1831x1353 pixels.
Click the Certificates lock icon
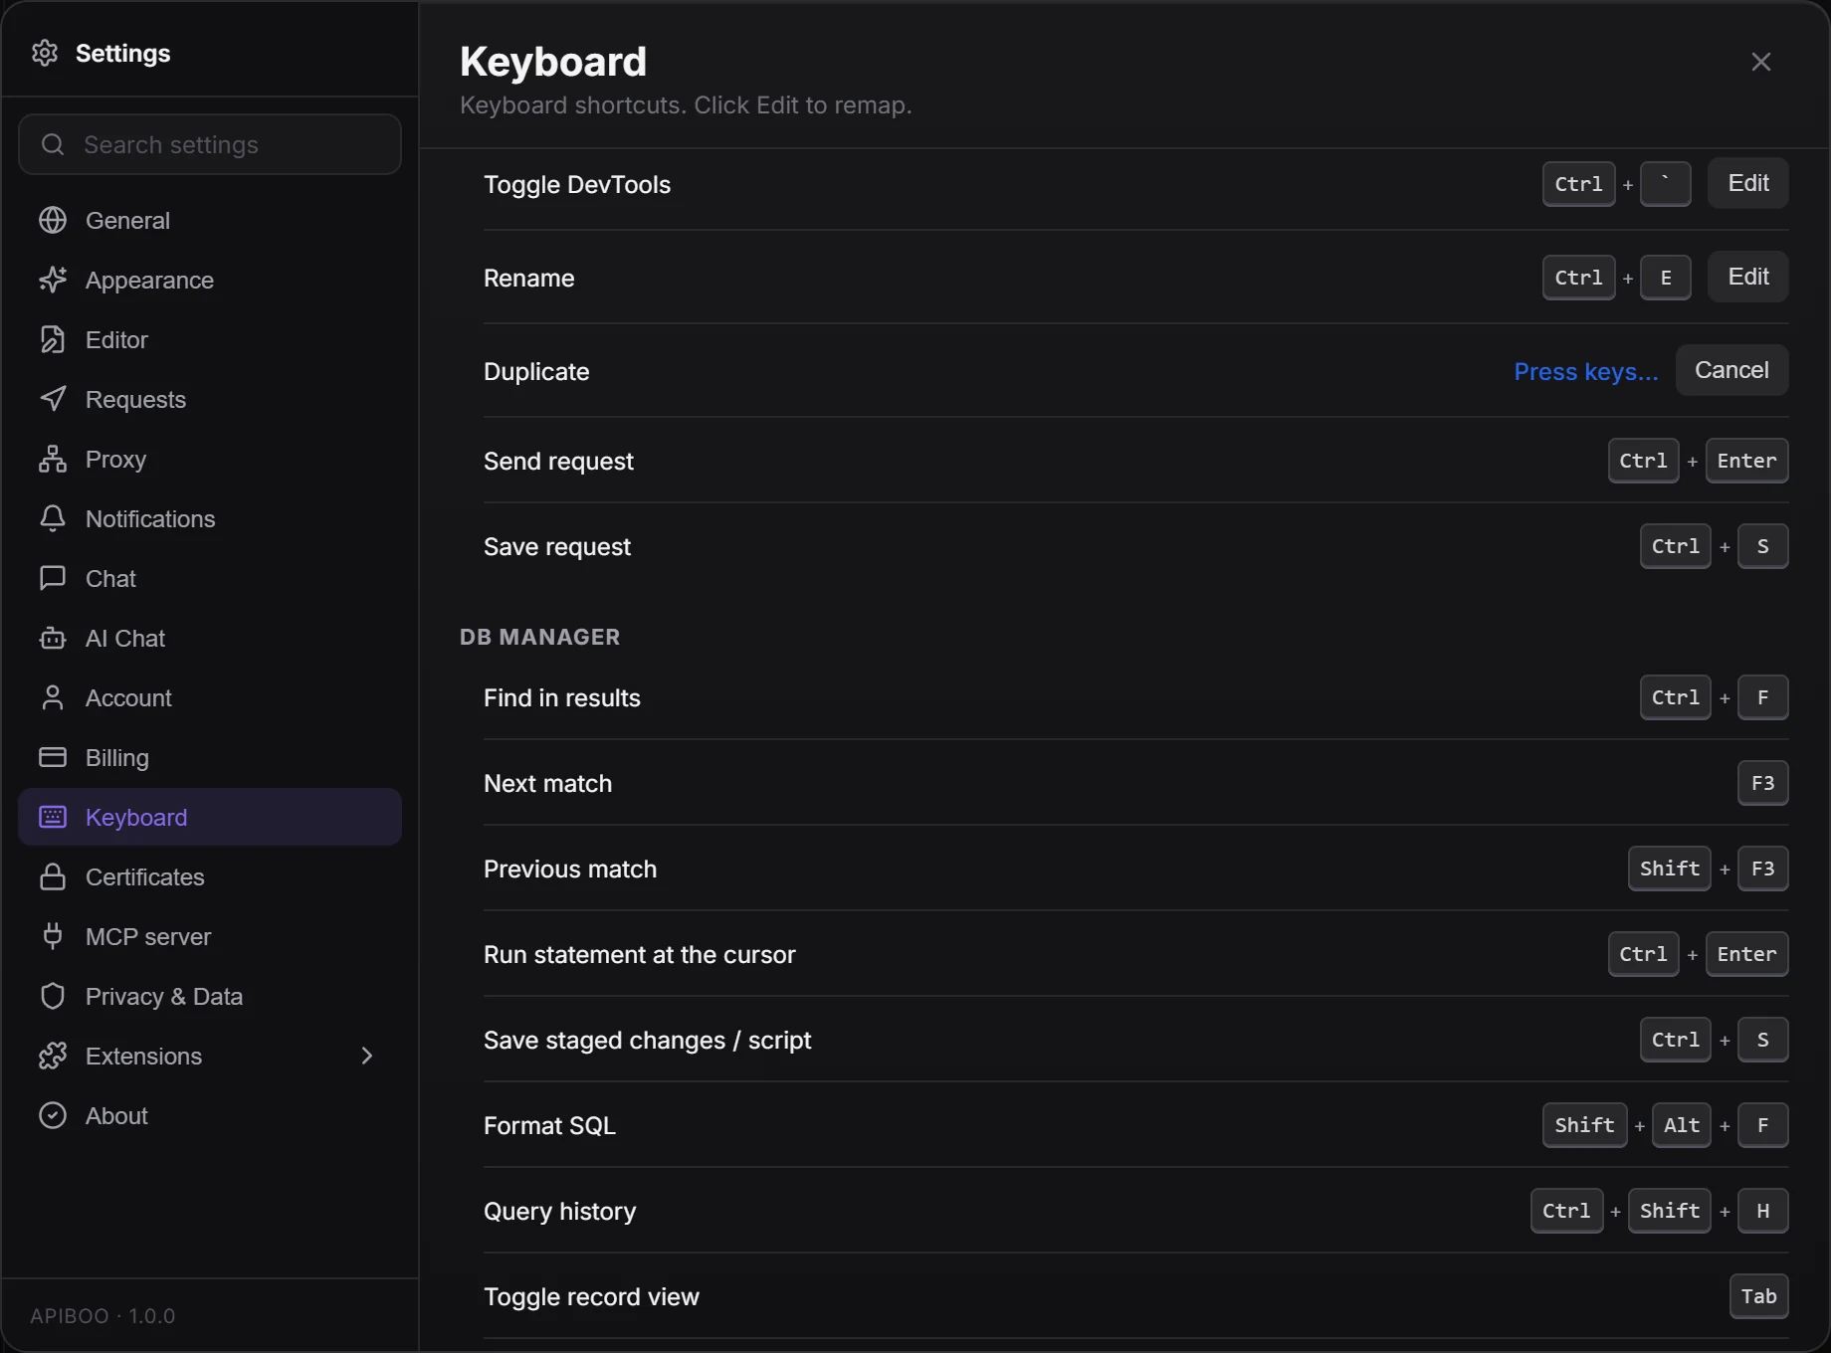pos(53,876)
